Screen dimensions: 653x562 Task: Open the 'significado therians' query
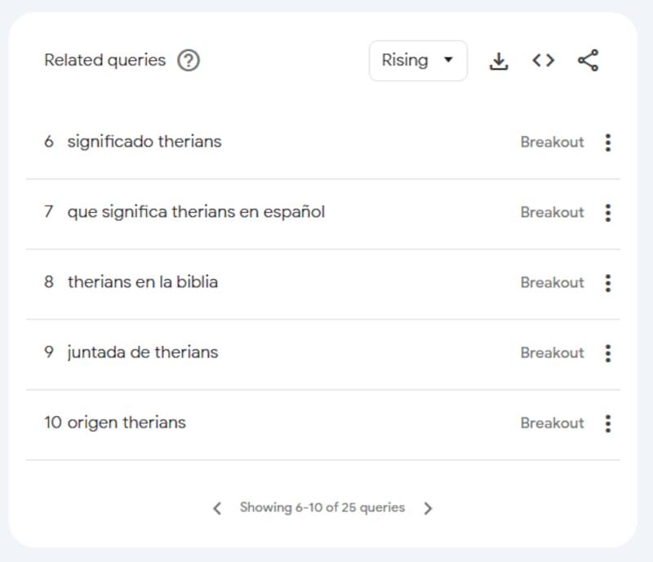tap(144, 142)
